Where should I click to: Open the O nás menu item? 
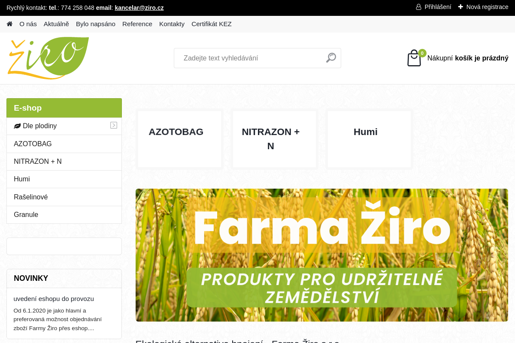(x=28, y=24)
